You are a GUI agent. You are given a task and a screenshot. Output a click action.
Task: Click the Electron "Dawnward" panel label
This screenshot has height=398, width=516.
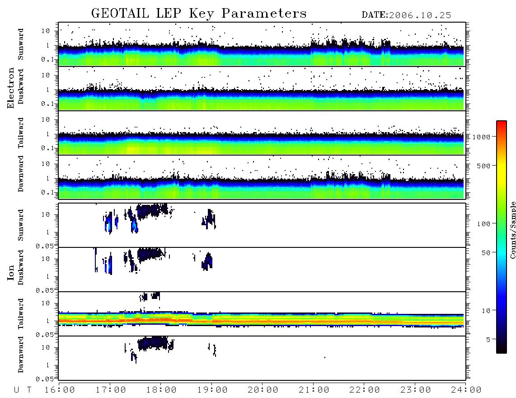21,174
